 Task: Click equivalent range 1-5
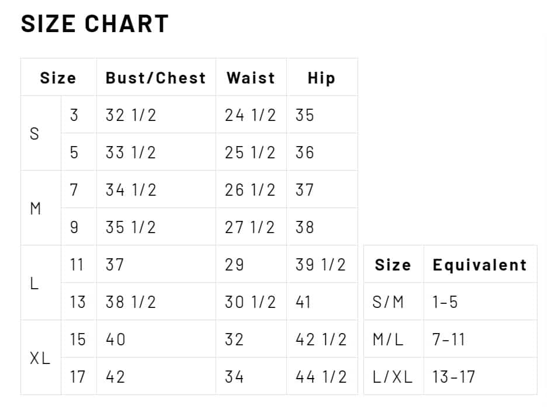tap(445, 302)
